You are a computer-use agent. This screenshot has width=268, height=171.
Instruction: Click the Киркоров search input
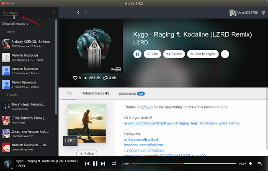[x=26, y=13]
